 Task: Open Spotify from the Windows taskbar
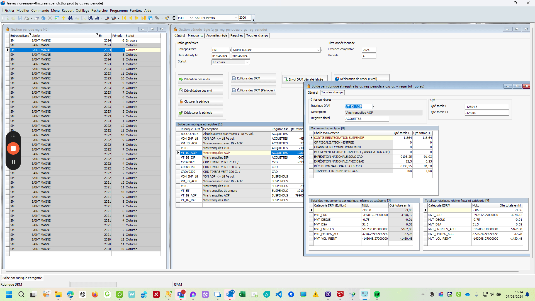377,294
